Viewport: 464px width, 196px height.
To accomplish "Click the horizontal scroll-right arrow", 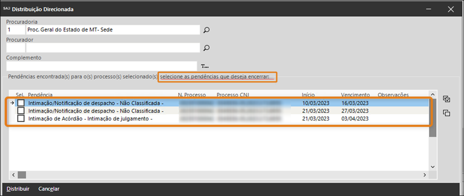I will [425, 175].
